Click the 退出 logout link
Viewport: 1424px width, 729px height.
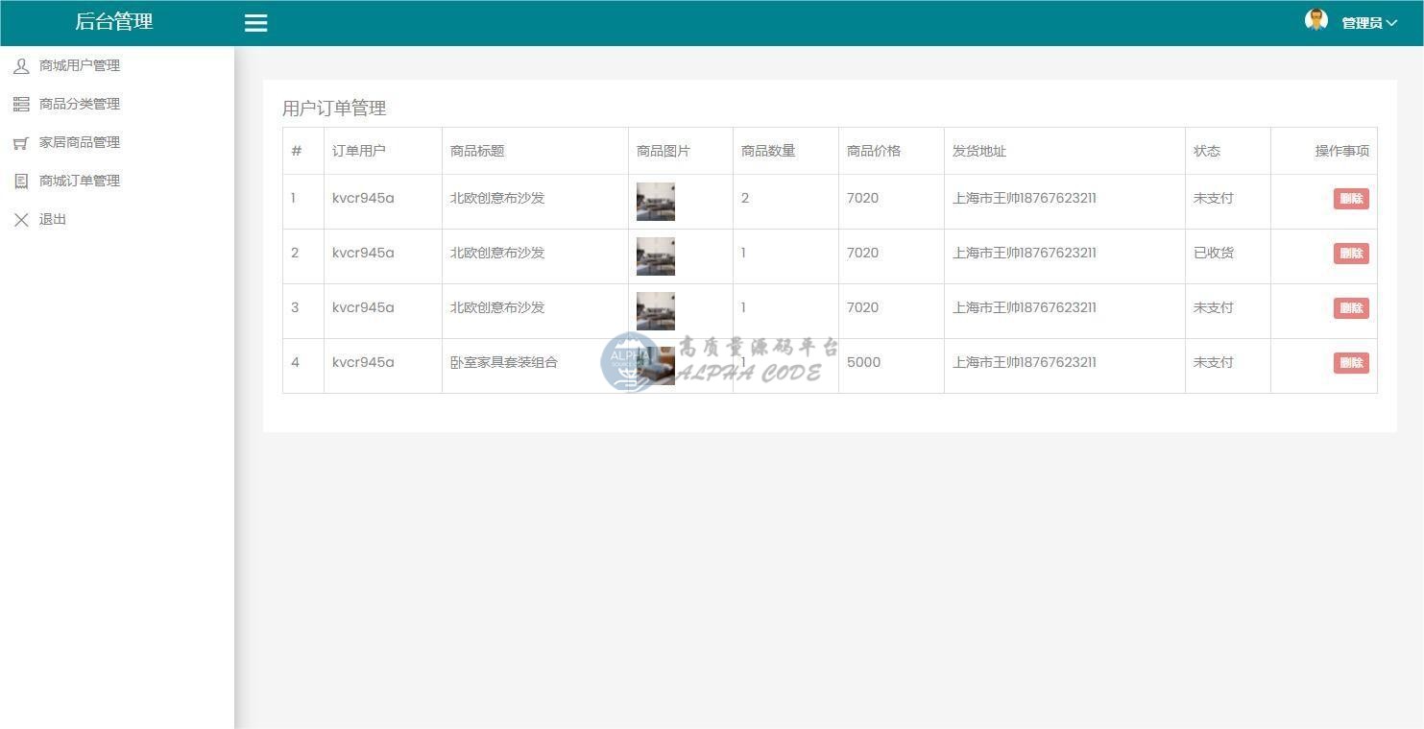pyautogui.click(x=53, y=219)
